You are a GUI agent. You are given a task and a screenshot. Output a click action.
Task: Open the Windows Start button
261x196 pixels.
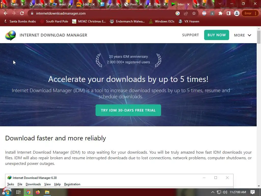[x=7, y=192]
